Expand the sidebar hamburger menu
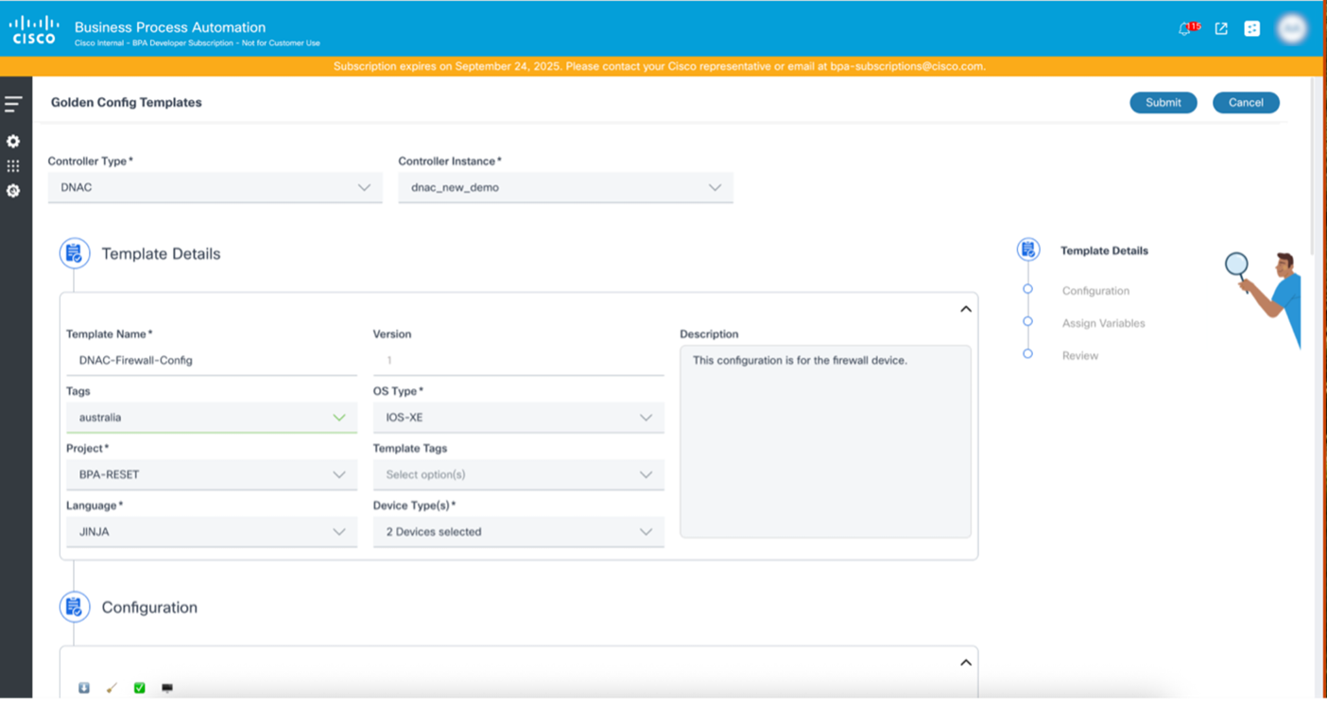 pyautogui.click(x=13, y=104)
